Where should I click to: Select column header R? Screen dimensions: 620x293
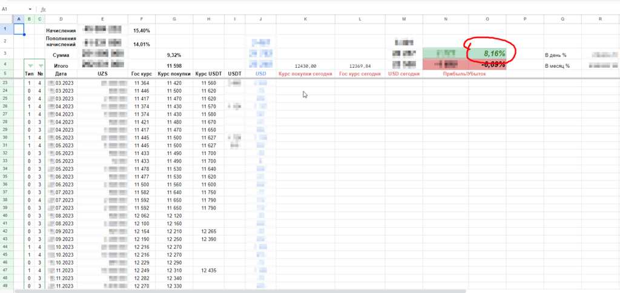coord(601,19)
